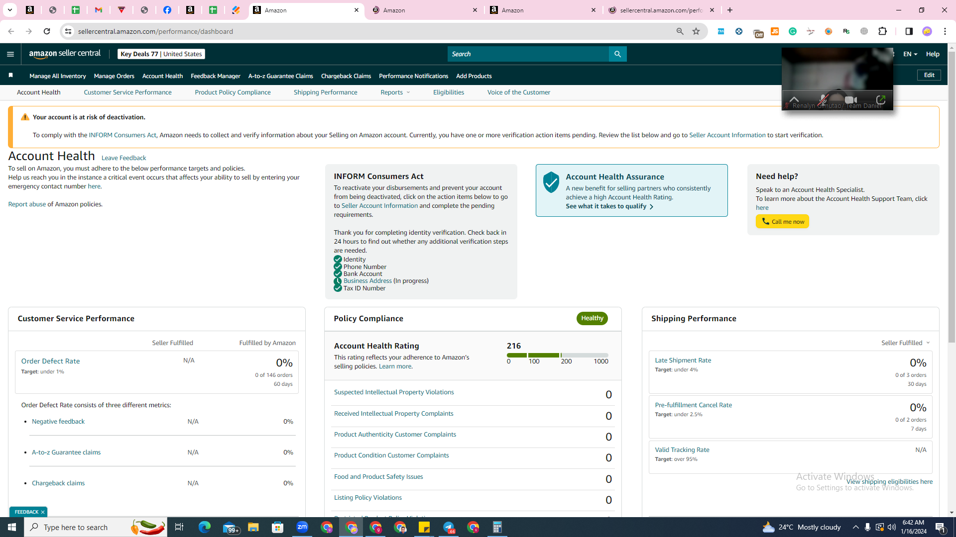This screenshot has height=537, width=956.
Task: Open the Chrome profile avatar
Action: point(927,31)
